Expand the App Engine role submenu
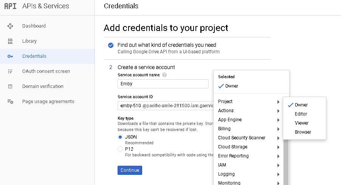 pos(248,120)
